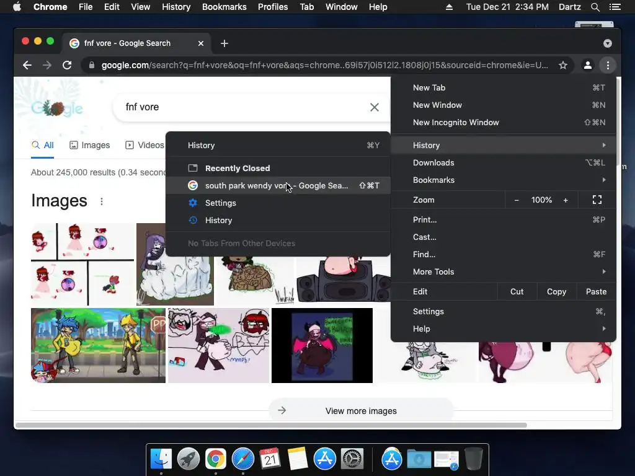Expand the Help submenu
Viewport: 635px width, 476px height.
pyautogui.click(x=504, y=329)
